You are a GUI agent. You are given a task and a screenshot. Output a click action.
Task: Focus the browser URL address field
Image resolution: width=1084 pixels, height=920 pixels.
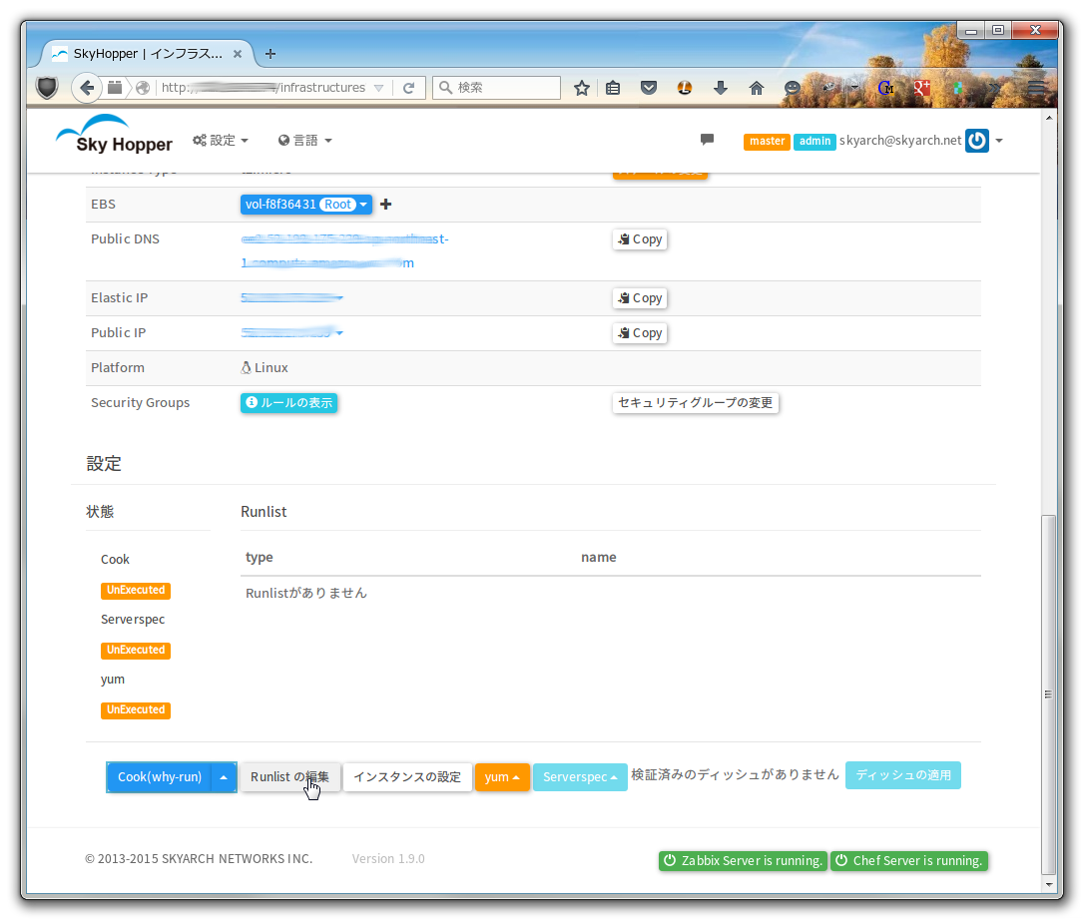(264, 88)
